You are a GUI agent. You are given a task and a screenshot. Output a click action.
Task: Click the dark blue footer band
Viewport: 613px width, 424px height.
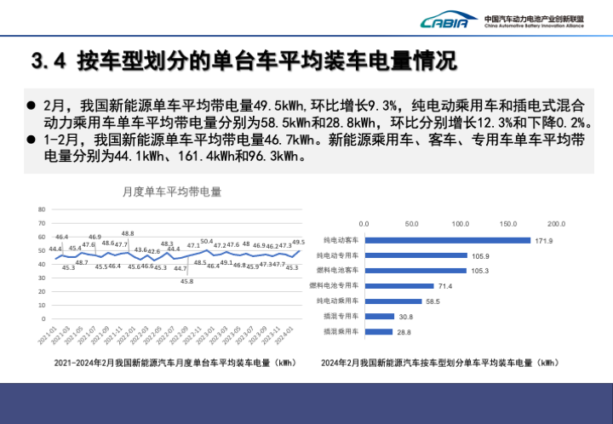click(306, 403)
